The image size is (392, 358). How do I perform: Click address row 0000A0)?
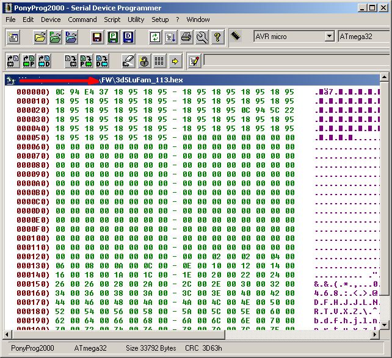tap(33, 183)
